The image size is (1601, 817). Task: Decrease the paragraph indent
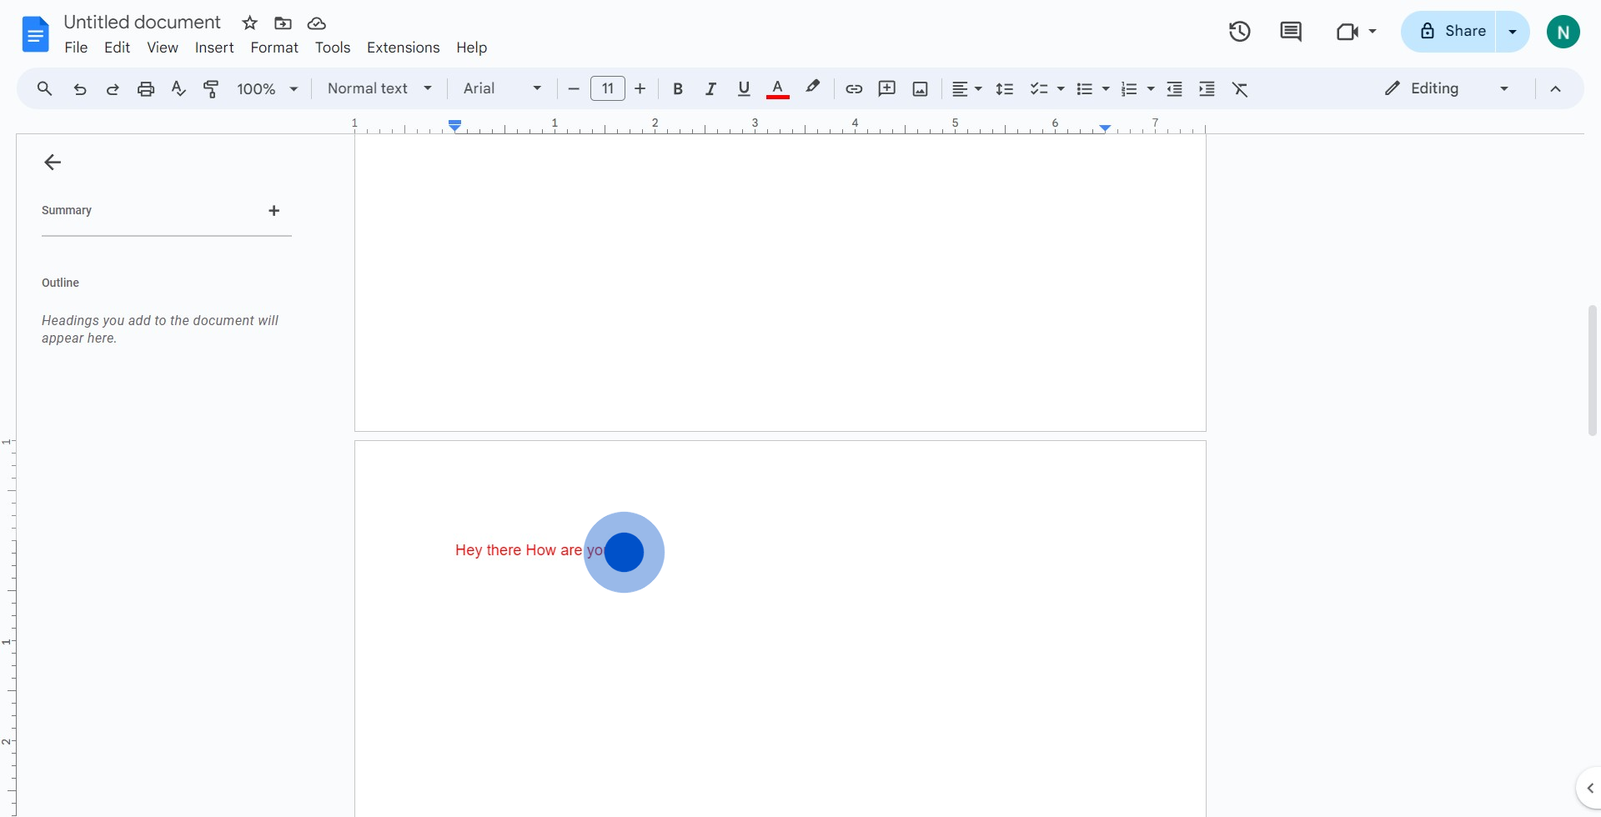tap(1175, 89)
